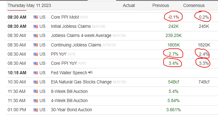Click the US flag beside 8-Week Bill Auction

pos(35,91)
